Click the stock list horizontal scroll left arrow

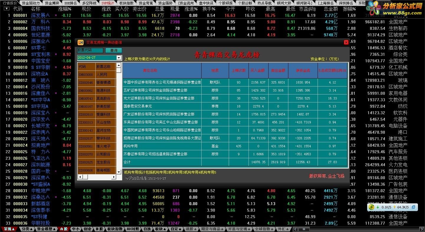tap(79, 177)
